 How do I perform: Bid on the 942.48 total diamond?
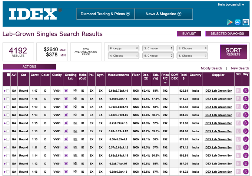[238, 107]
